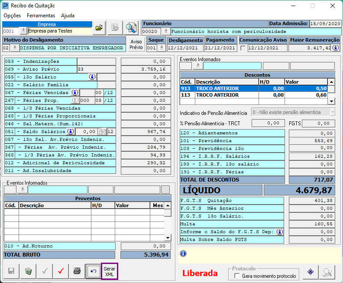Click the LÍQUIDO value 4.679,87

pyautogui.click(x=299, y=190)
